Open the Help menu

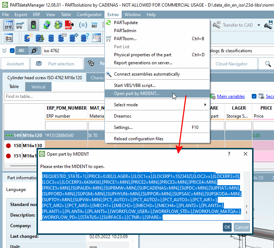(151, 15)
